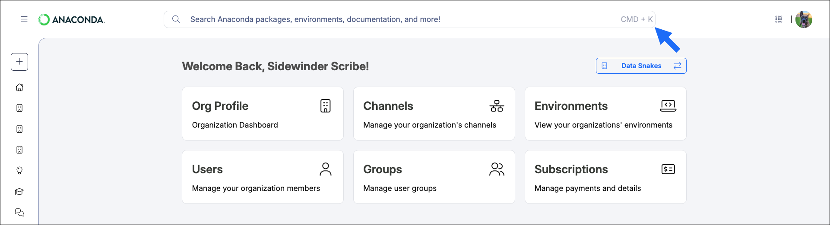Open the Groups card

click(434, 177)
